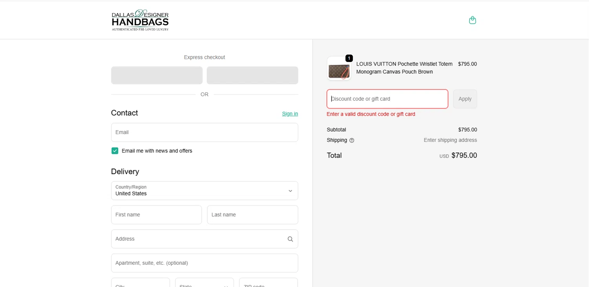Click the Contact section heading
This screenshot has width=589, height=287.
click(124, 113)
